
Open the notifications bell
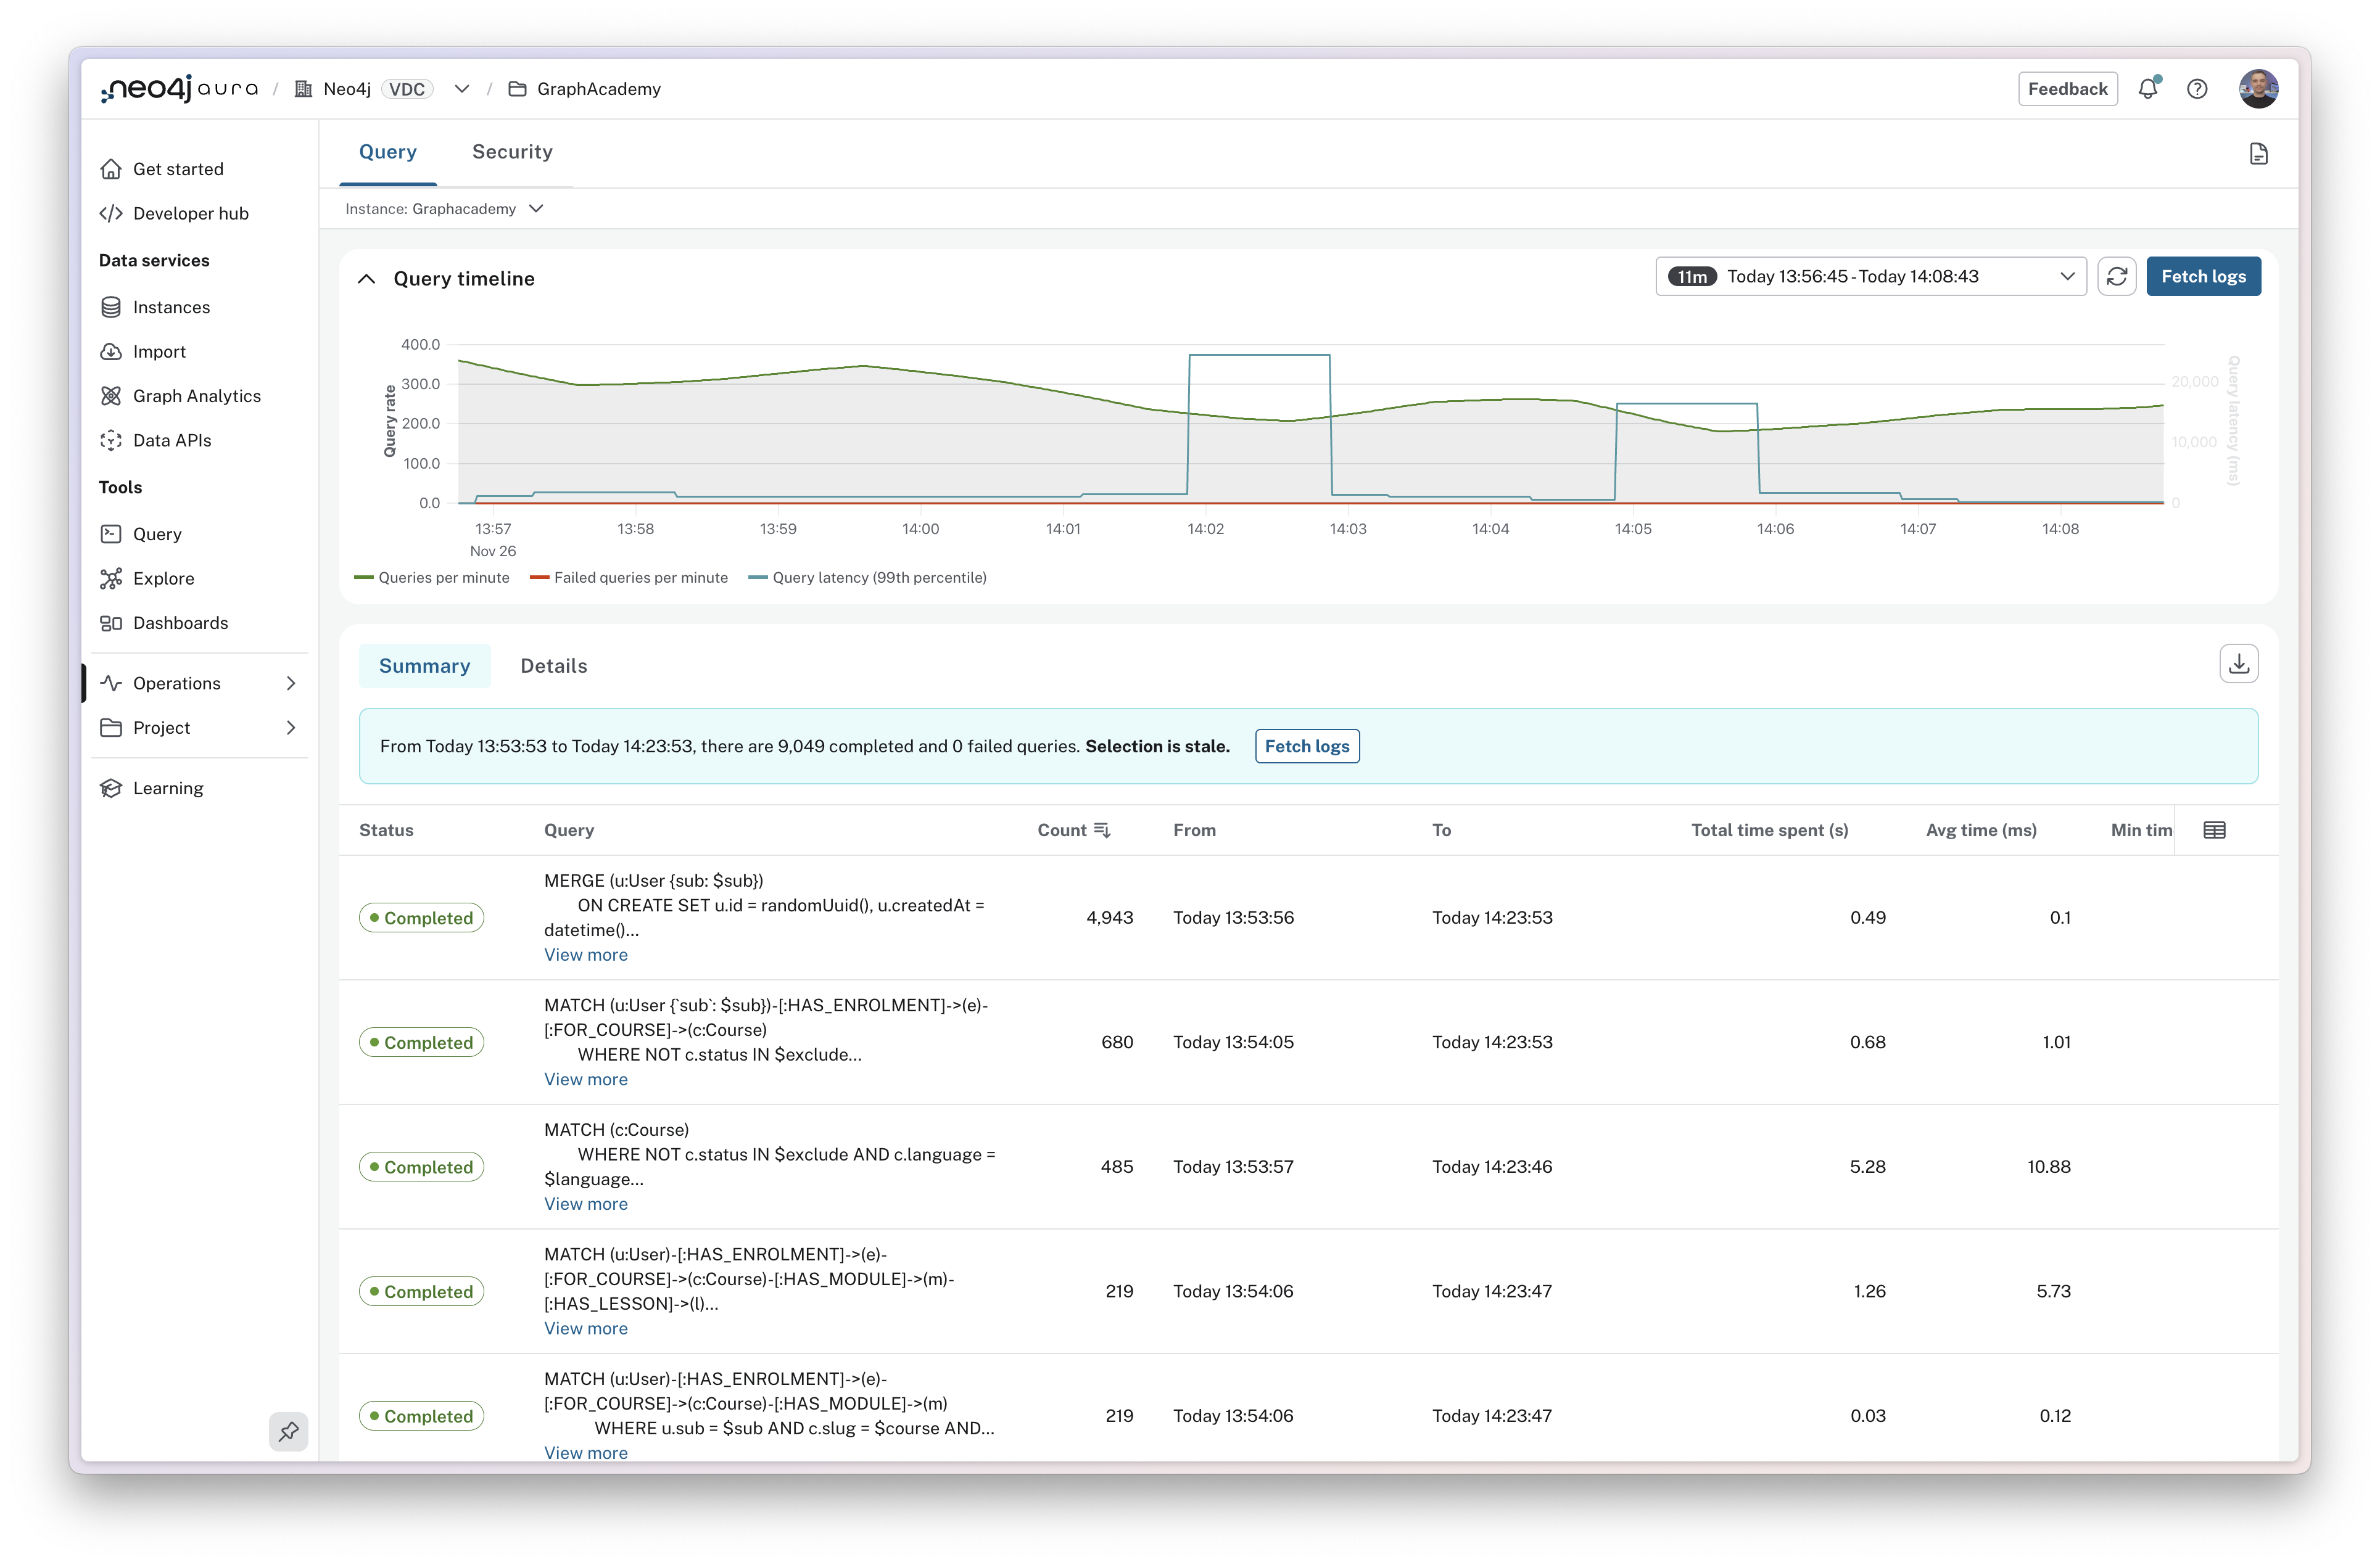click(x=2148, y=88)
